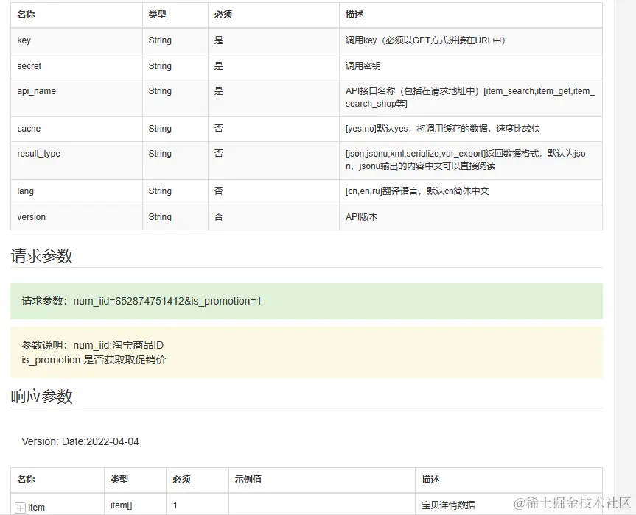Image resolution: width=636 pixels, height=515 pixels.
Task: Click the num_iid:淘宝商品ID explanation line
Action: (92, 345)
